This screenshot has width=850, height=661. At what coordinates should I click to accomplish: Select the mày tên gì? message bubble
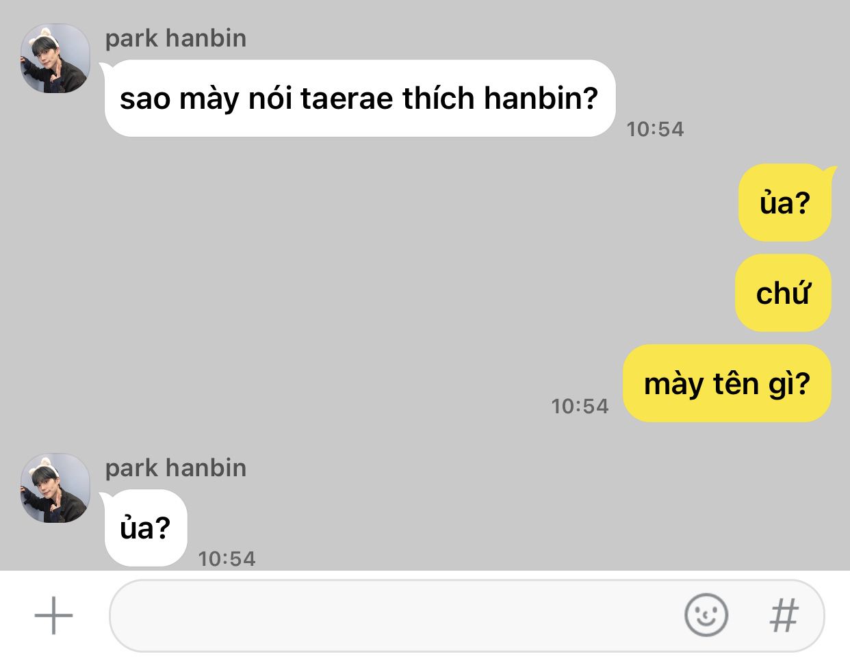click(727, 383)
